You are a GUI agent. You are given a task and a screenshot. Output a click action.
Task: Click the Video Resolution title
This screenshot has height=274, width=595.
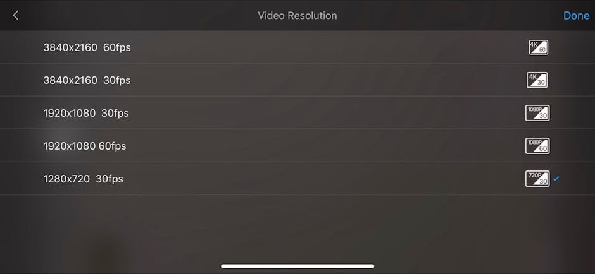pos(297,16)
